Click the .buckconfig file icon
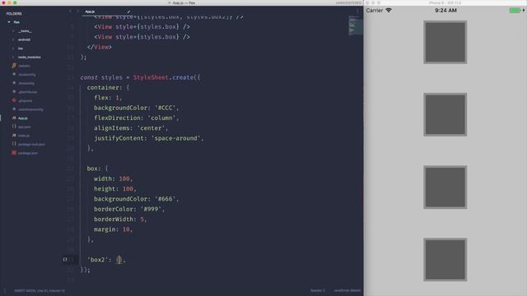Screen dimensions: 527x296 [x=14, y=75]
